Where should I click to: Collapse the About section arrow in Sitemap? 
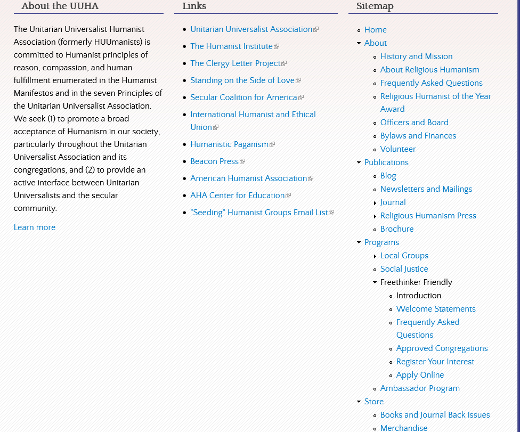359,43
